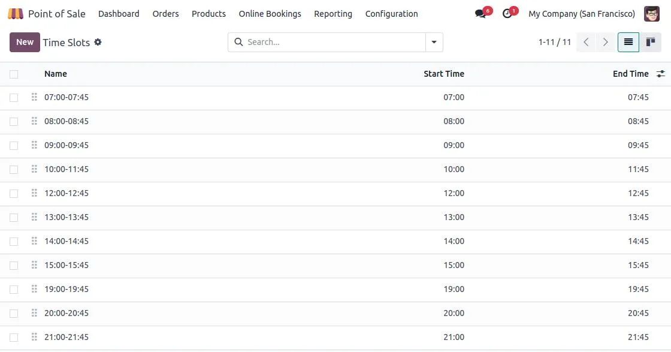Sort records by the Start Time column
The height and width of the screenshot is (352, 671).
(x=444, y=73)
